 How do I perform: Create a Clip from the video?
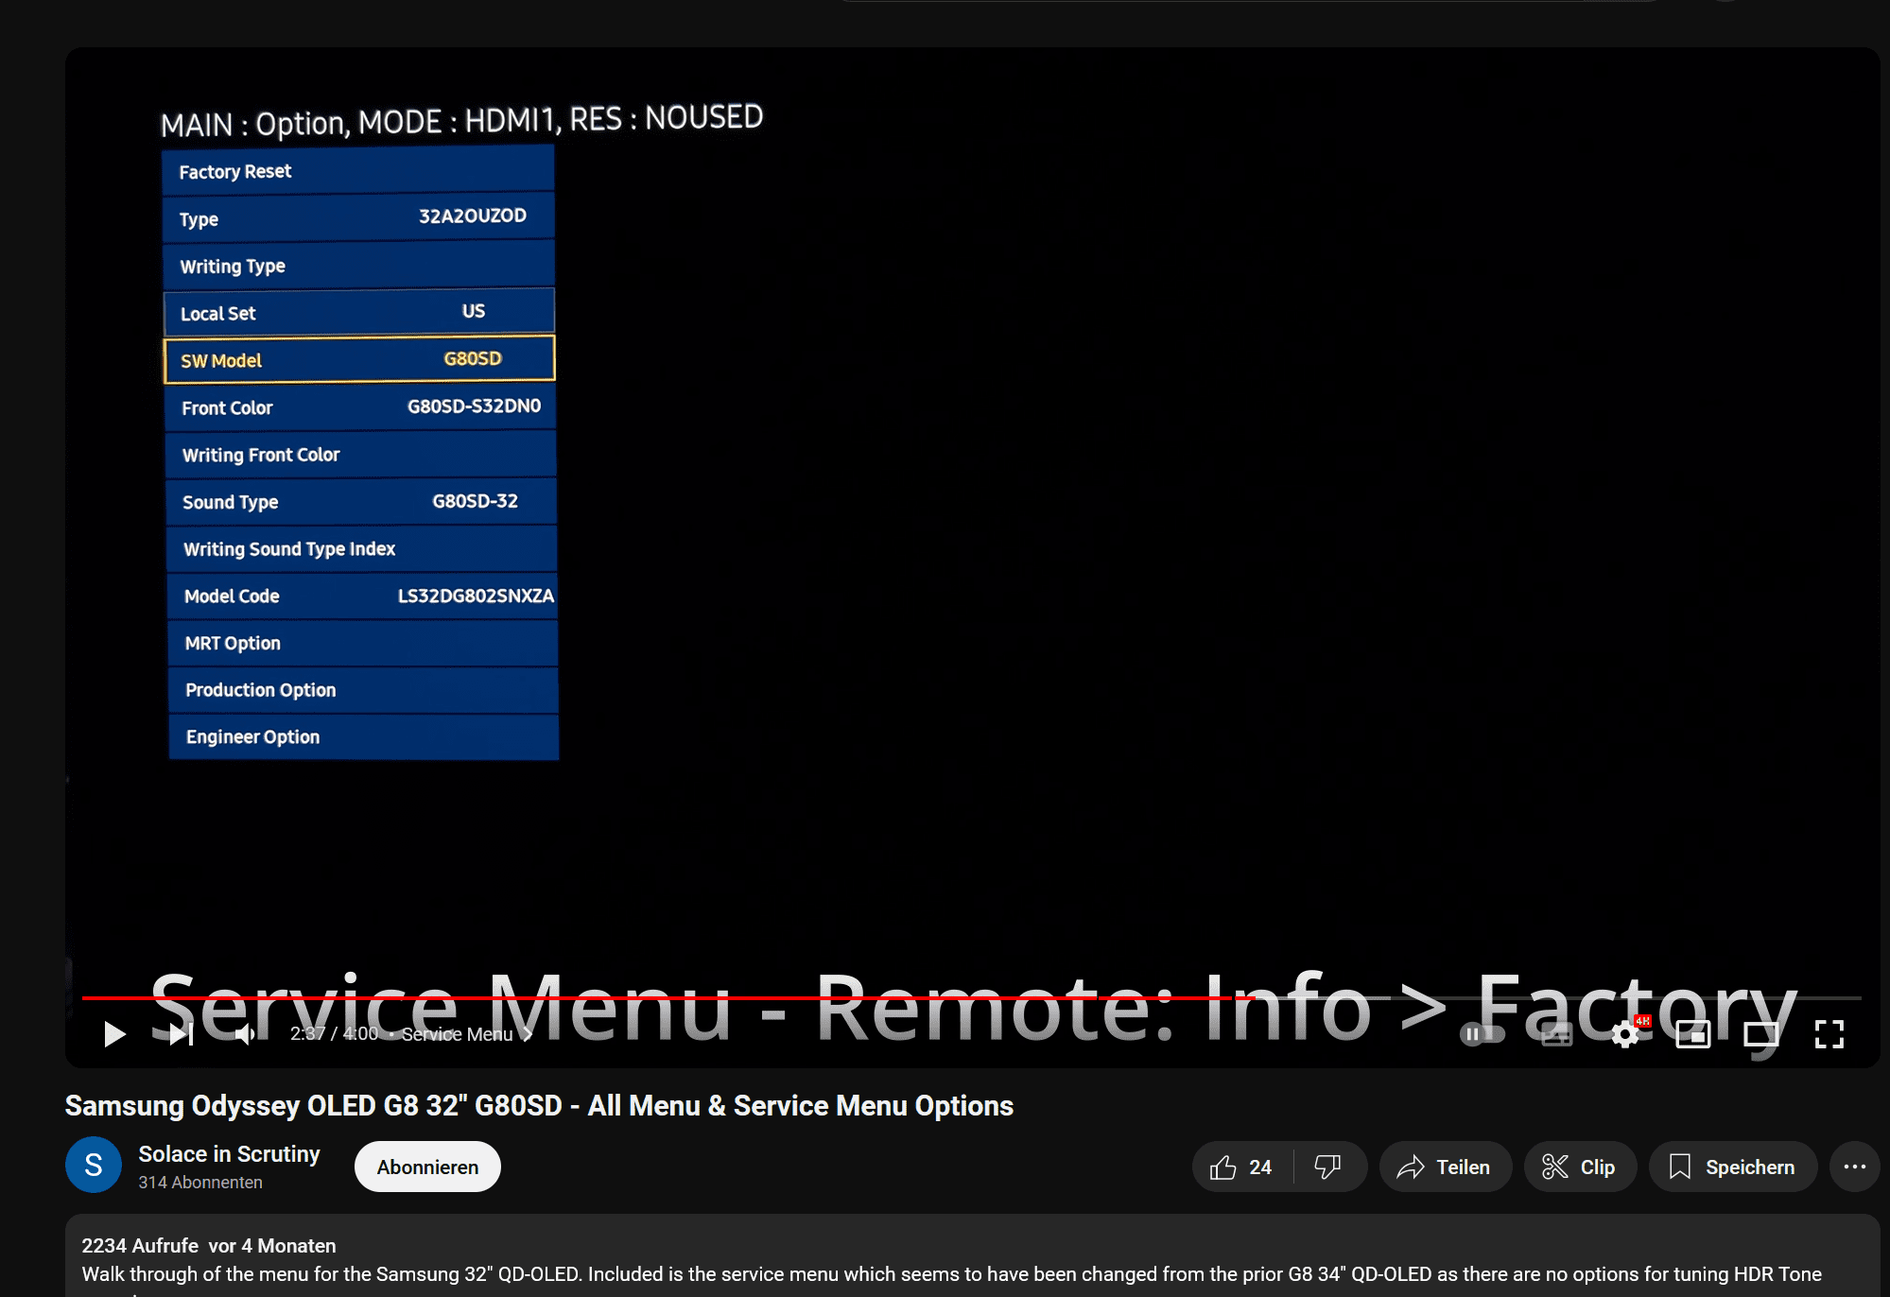click(1579, 1167)
